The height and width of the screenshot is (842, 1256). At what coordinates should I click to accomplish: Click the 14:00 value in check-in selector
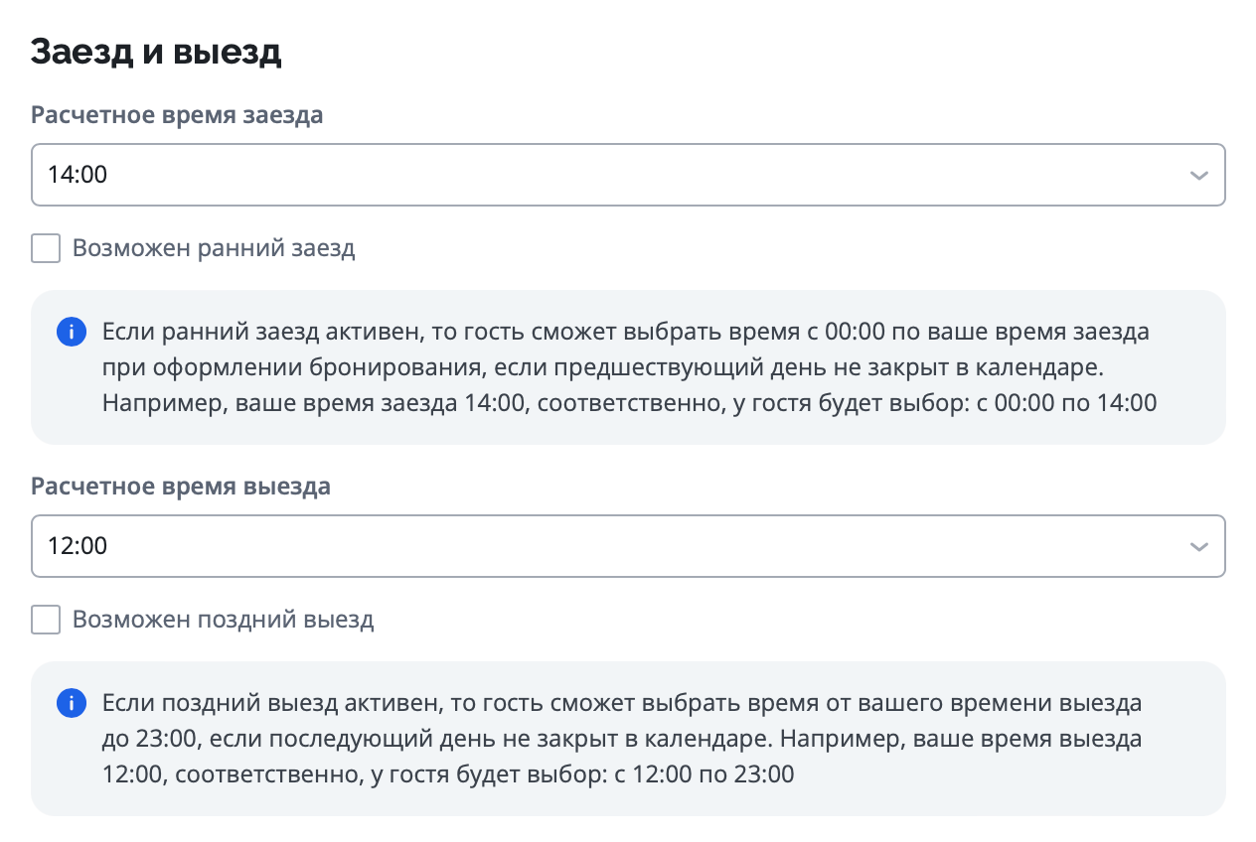(x=78, y=176)
